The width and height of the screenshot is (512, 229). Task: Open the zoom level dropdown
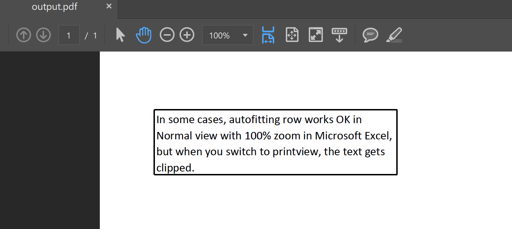(245, 35)
